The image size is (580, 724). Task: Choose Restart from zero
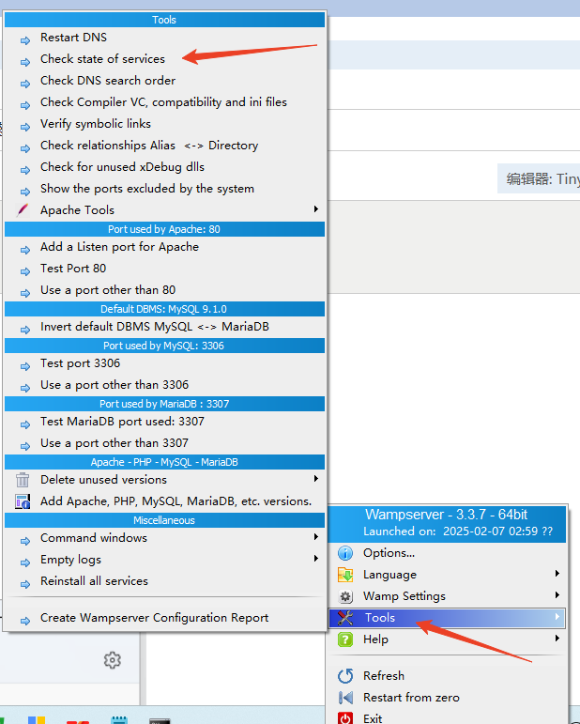(447, 698)
